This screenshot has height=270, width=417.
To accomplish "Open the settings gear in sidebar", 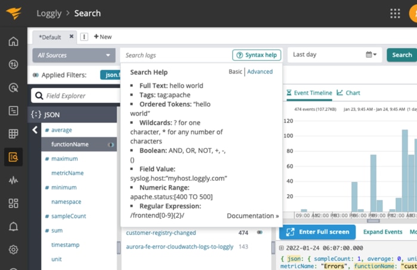I will (13, 250).
